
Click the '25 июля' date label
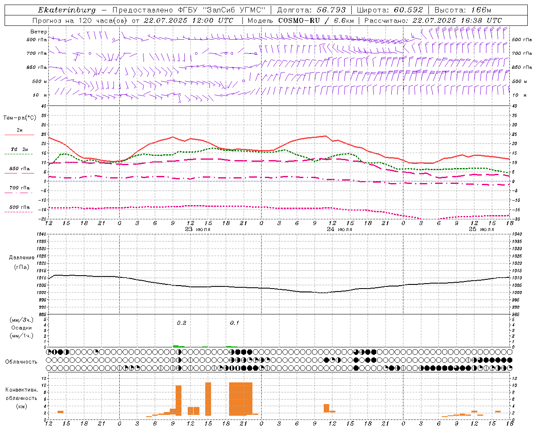click(x=481, y=229)
